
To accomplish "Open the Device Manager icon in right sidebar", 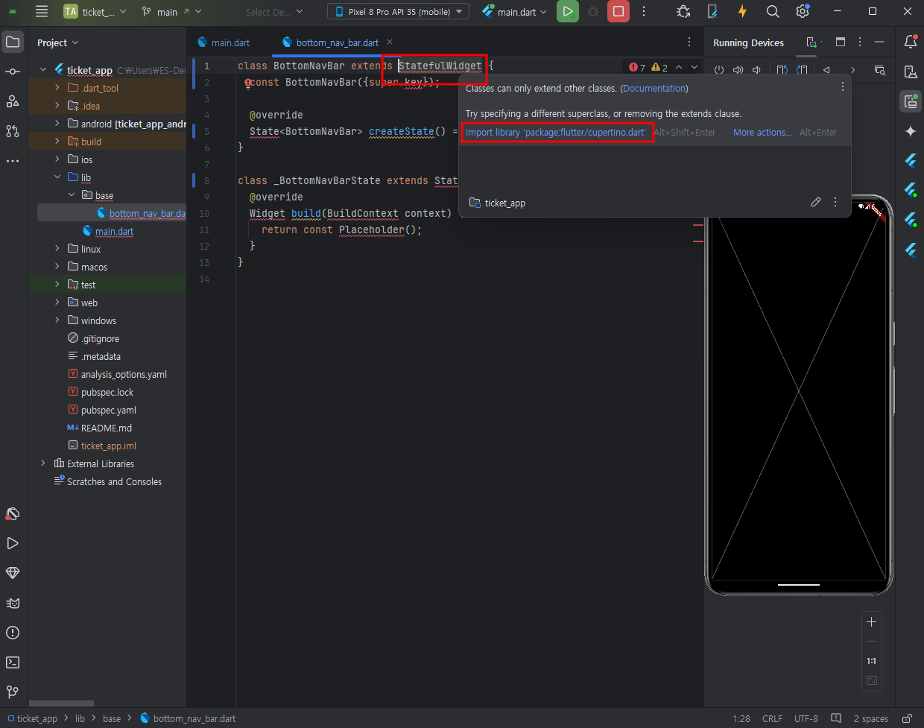I will coord(911,72).
